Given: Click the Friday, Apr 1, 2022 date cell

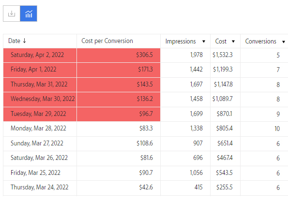Looking at the screenshot, I should point(40,70).
